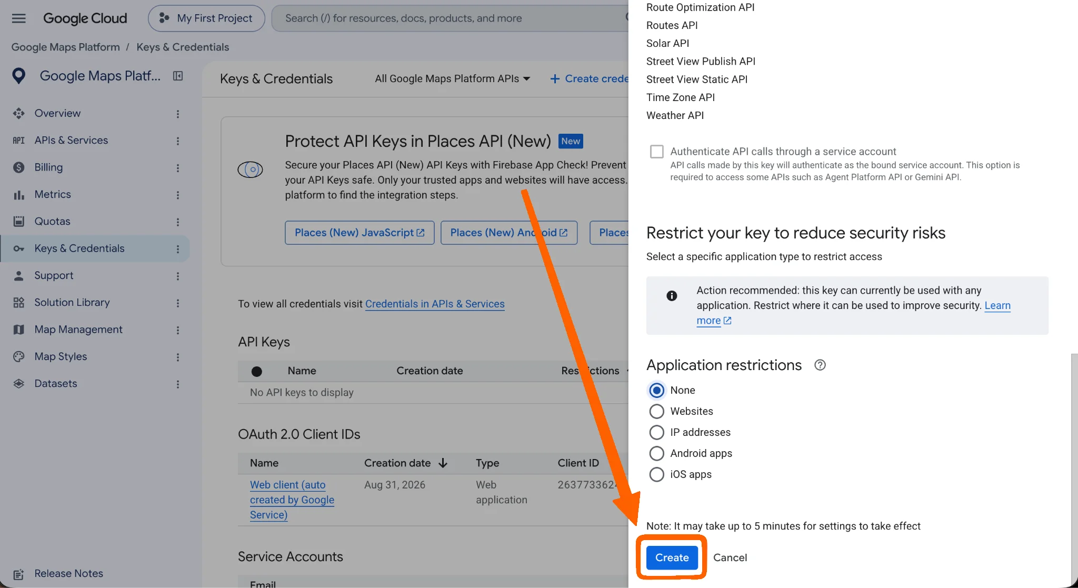Viewport: 1078px width, 588px height.
Task: Click Solar API in the list
Action: click(x=667, y=43)
